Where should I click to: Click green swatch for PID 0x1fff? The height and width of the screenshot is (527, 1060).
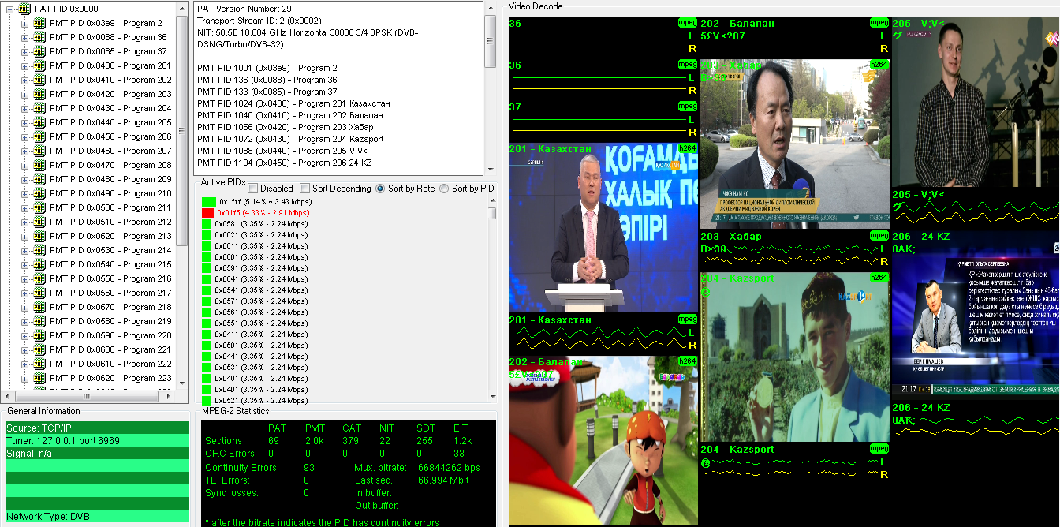pyautogui.click(x=208, y=202)
